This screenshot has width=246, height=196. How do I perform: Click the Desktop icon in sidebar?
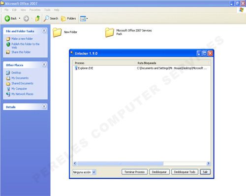coord(8,73)
